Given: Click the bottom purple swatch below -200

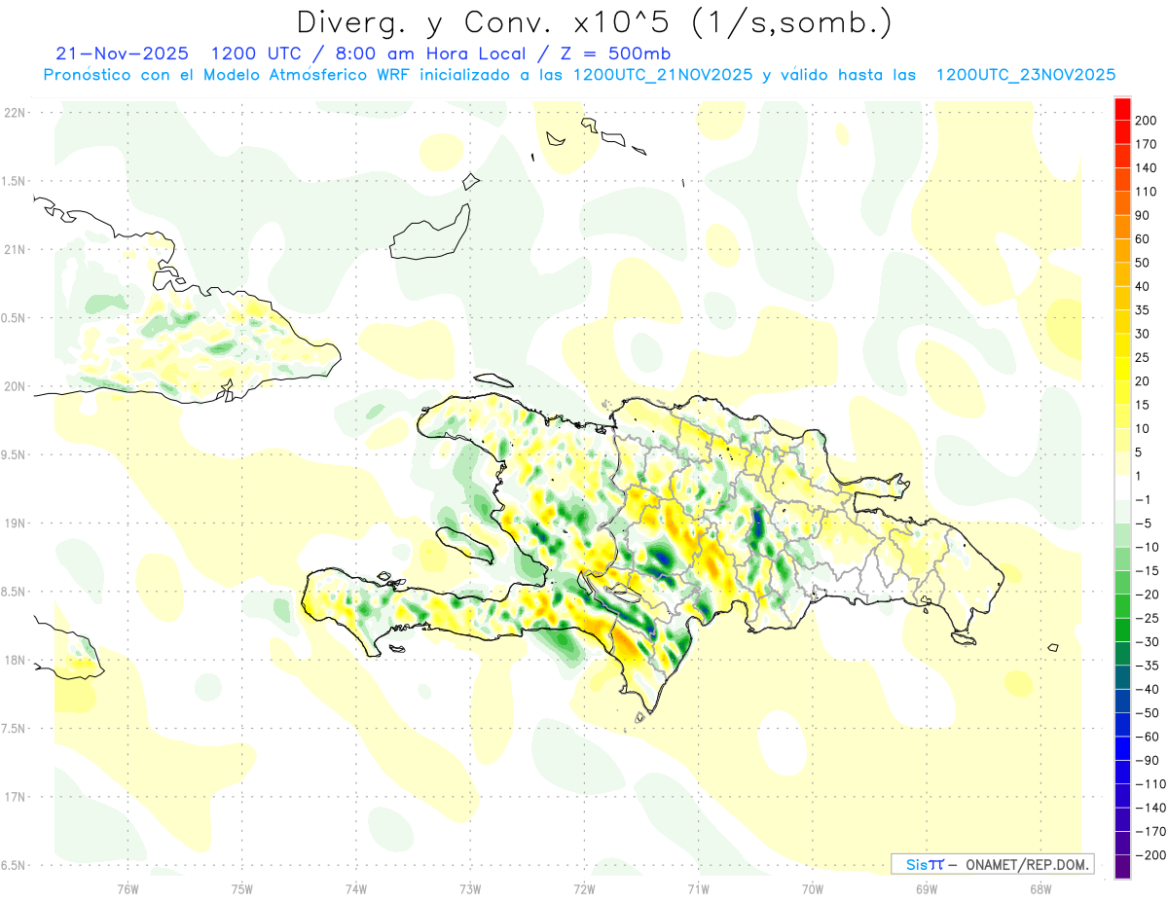Looking at the screenshot, I should [x=1121, y=867].
